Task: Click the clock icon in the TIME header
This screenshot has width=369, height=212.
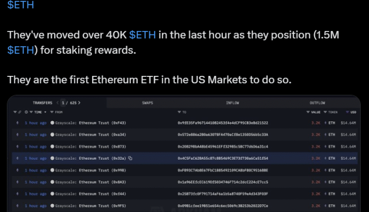Action: click(26, 112)
